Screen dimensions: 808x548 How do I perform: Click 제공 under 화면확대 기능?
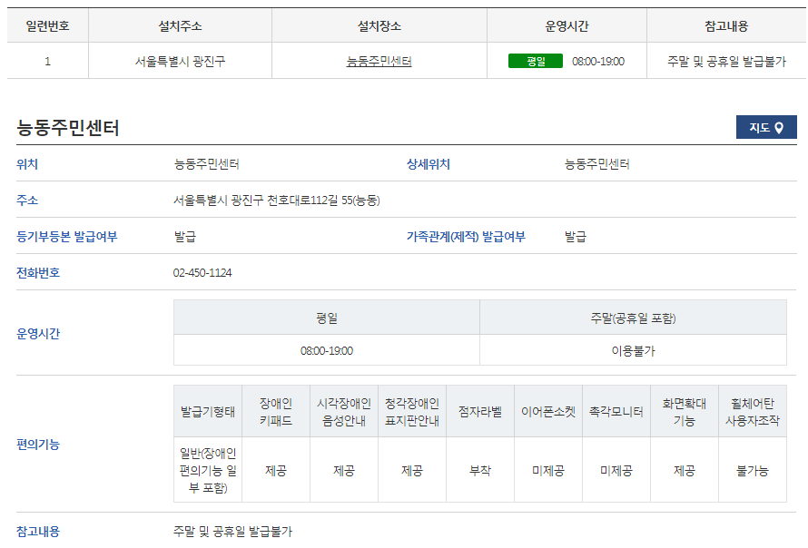click(x=685, y=470)
